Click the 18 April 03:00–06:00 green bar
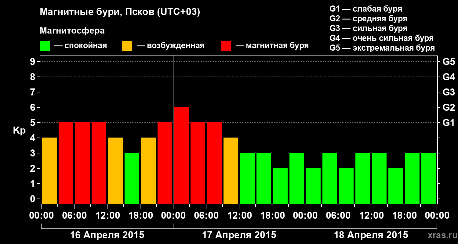 (x=330, y=178)
